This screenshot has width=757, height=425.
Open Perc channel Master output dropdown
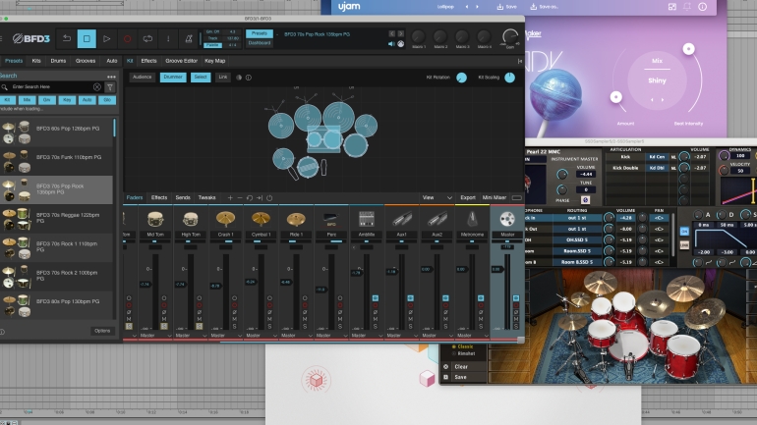click(x=331, y=336)
